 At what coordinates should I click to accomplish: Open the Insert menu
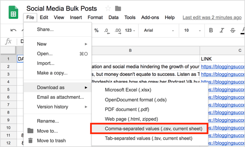76,17
